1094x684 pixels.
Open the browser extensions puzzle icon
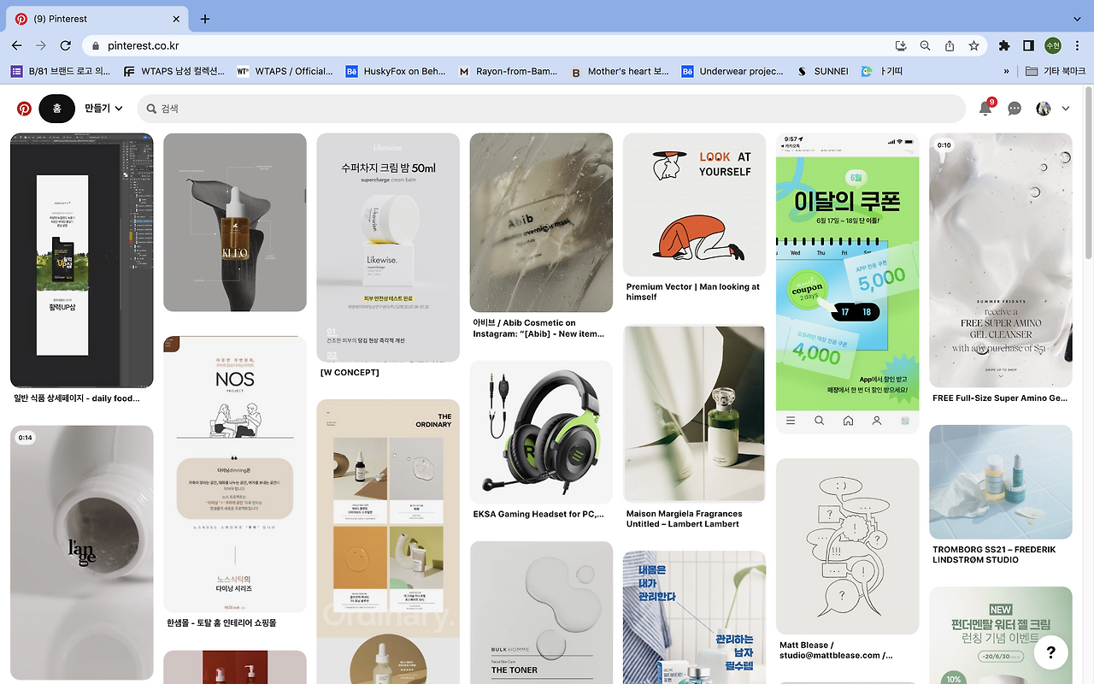1004,45
